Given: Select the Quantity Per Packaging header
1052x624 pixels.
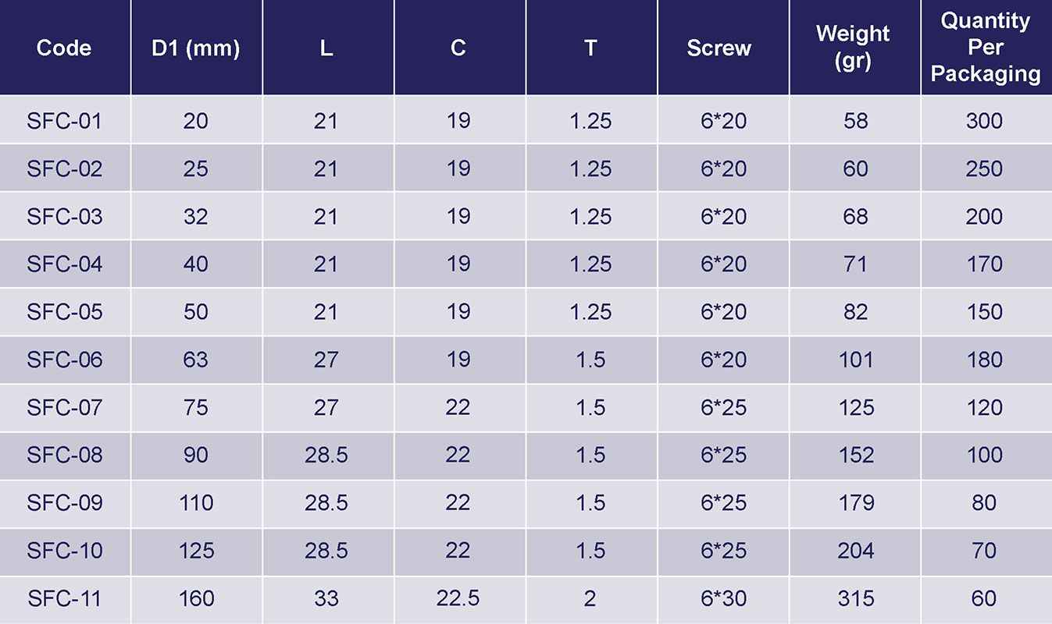Looking at the screenshot, I should (986, 48).
